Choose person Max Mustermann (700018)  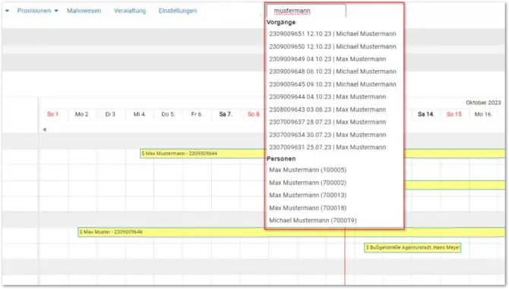[x=308, y=208]
